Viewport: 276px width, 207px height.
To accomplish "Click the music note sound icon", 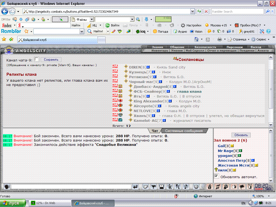I will tap(186, 187).
